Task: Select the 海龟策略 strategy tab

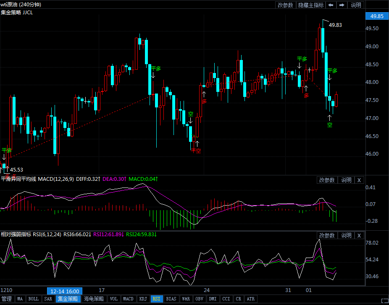Action: click(x=93, y=299)
